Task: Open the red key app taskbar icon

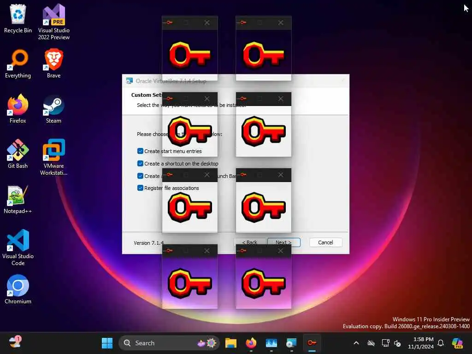Action: pyautogui.click(x=312, y=343)
